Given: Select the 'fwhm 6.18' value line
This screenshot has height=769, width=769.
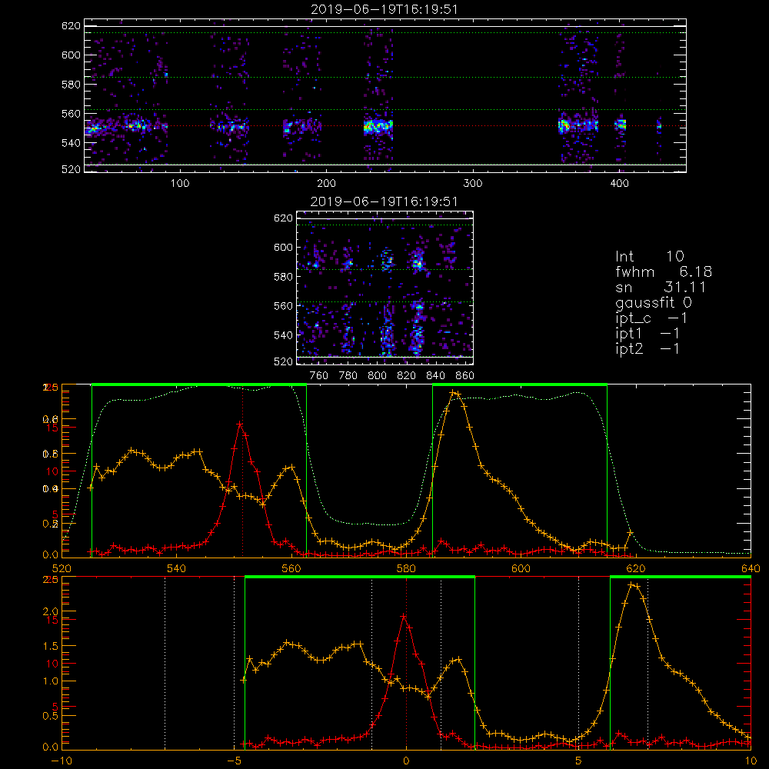Looking at the screenshot, I should [x=664, y=271].
